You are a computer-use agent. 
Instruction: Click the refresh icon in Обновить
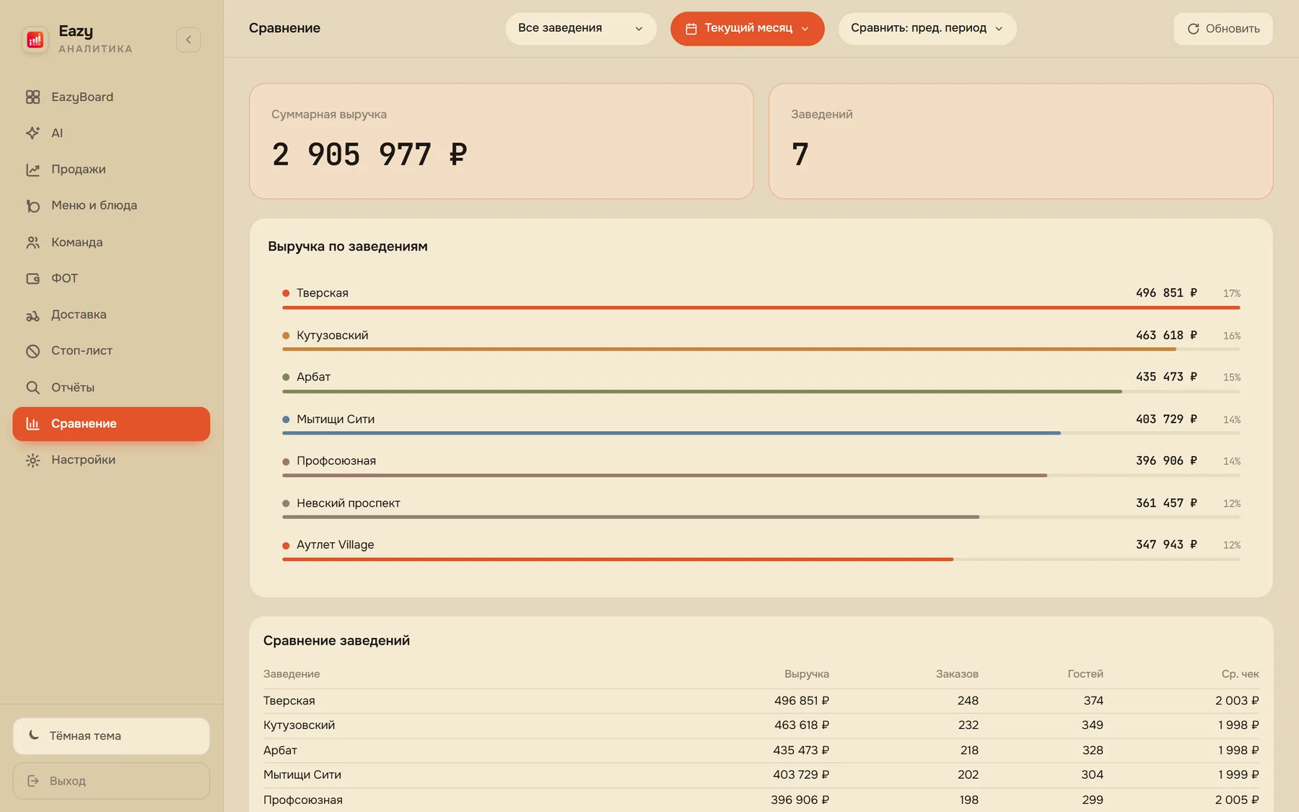click(1193, 29)
